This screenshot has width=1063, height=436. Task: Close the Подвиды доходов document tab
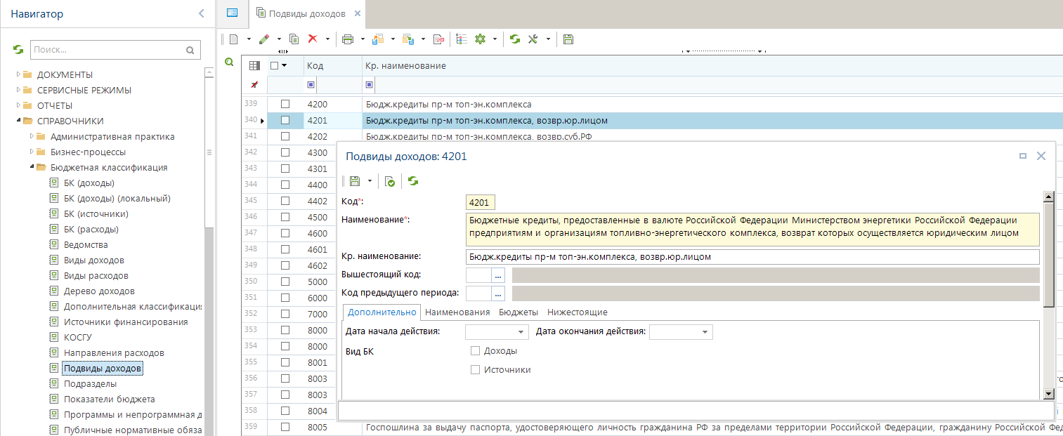point(358,13)
